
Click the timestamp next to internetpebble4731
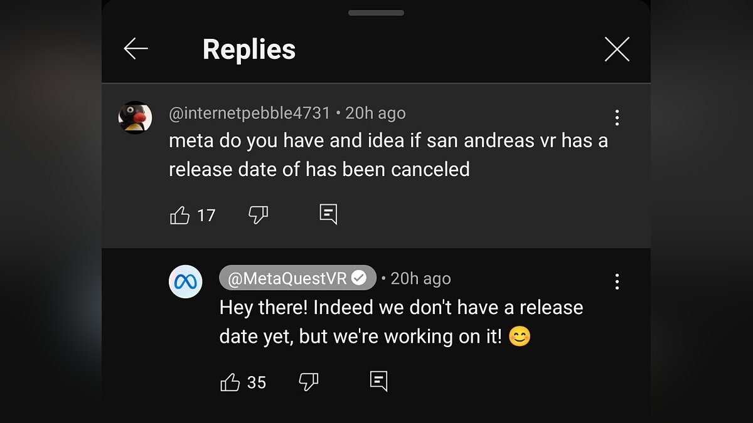click(375, 113)
